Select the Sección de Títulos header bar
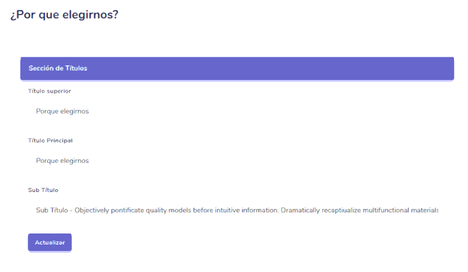 237,68
